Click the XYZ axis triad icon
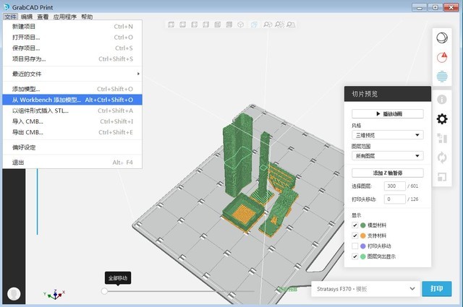This screenshot has width=463, height=307. pyautogui.click(x=54, y=294)
